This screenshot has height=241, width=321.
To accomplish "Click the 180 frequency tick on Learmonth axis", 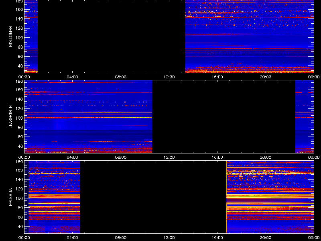I will pyautogui.click(x=20, y=82).
